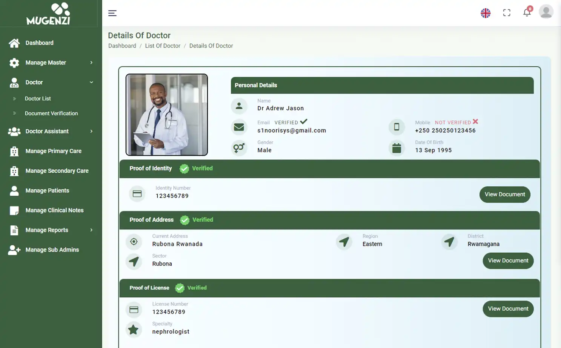
Task: Select Doctor List in the sidebar
Action: tap(37, 98)
